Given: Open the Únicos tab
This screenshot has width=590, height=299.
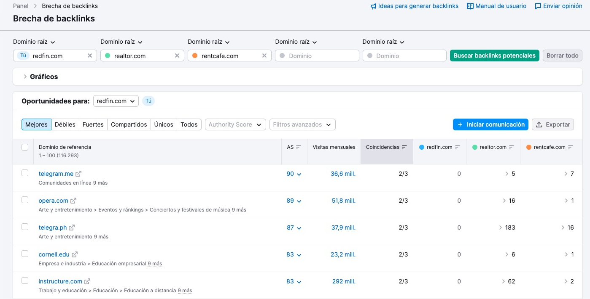Looking at the screenshot, I should [x=164, y=124].
